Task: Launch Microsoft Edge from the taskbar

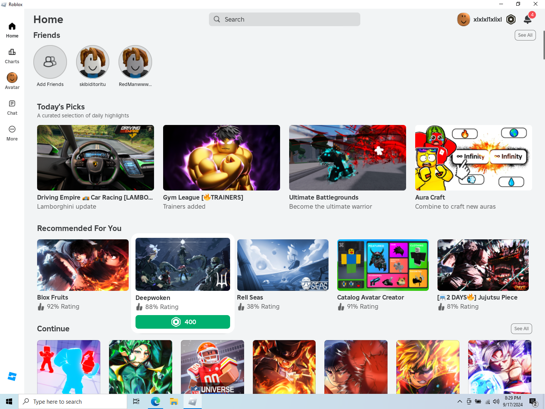Action: click(x=156, y=401)
